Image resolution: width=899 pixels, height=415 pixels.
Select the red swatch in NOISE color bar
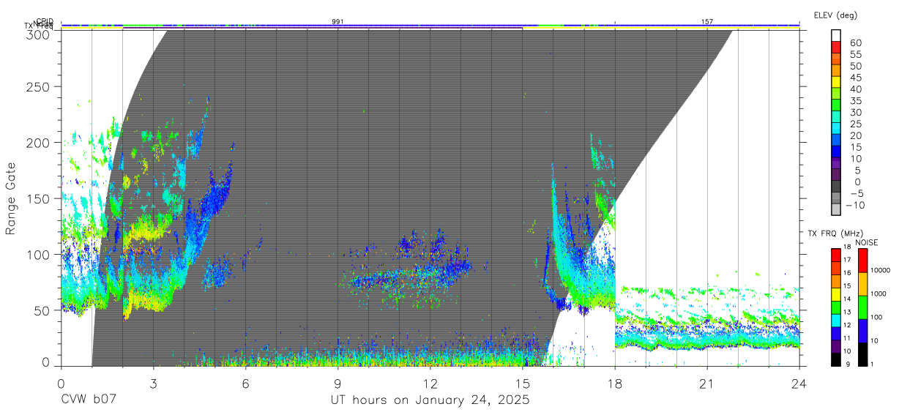(x=862, y=261)
